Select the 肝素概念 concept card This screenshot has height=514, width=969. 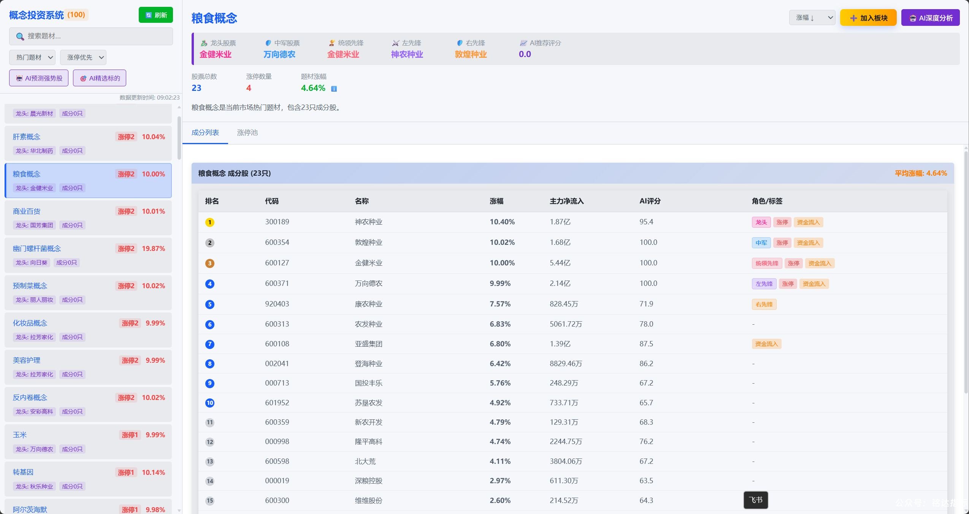coord(88,143)
